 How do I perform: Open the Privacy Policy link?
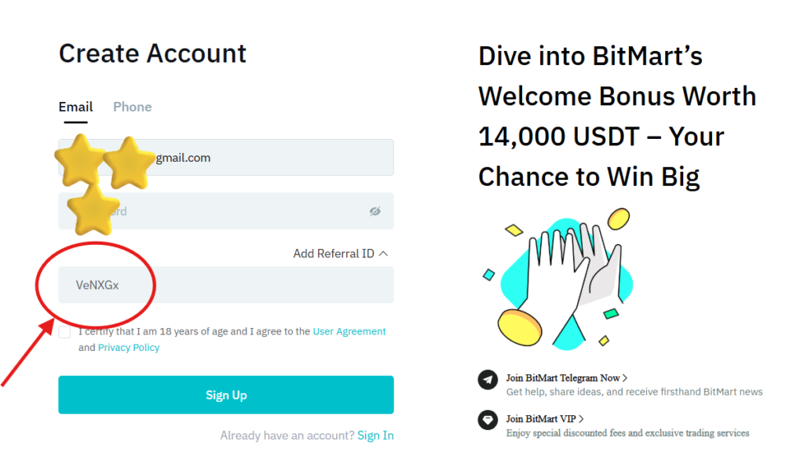pos(128,347)
